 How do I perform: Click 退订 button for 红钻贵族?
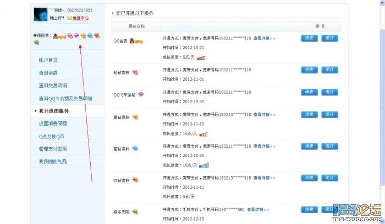tap(329, 178)
